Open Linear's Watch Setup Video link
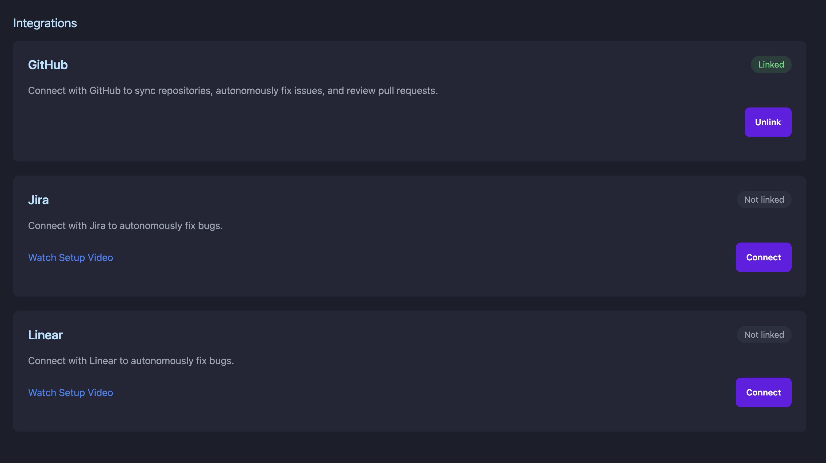The width and height of the screenshot is (826, 463). [x=71, y=392]
